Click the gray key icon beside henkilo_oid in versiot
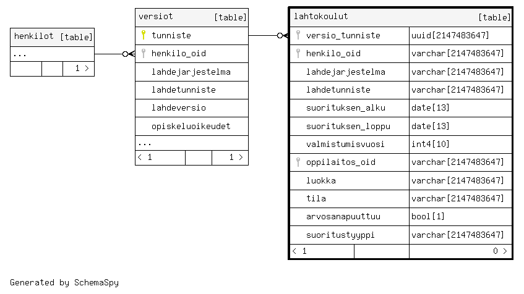 [143, 53]
